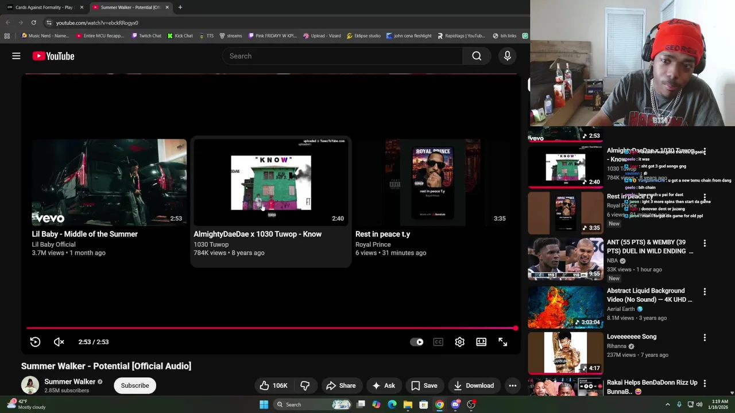Screen dimensions: 735x413
Task: Open the Windows Start menu
Action: [264, 404]
